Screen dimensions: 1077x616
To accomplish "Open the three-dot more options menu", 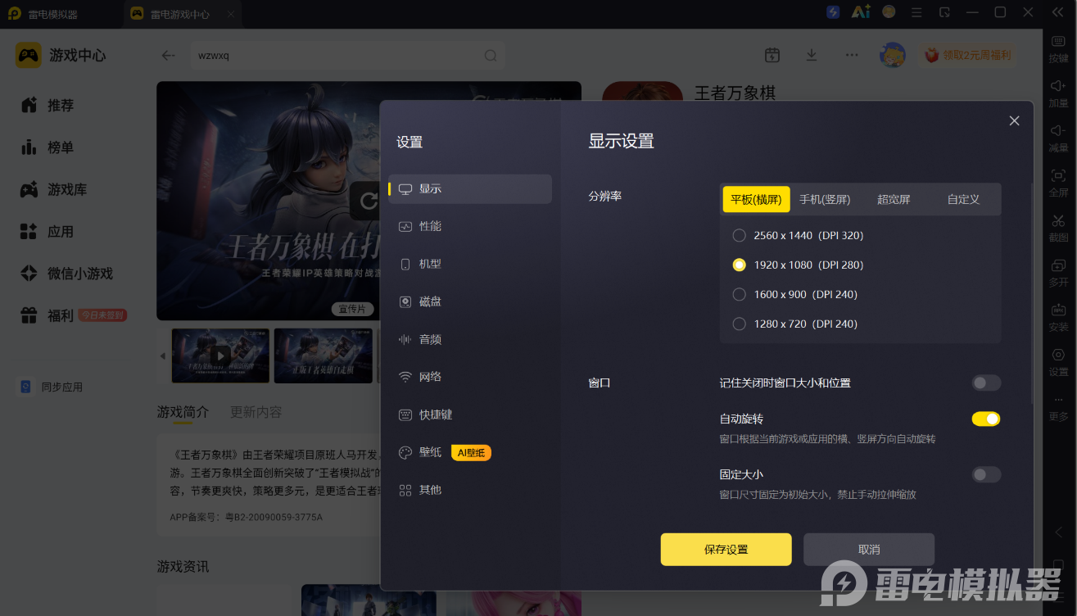I will [852, 55].
